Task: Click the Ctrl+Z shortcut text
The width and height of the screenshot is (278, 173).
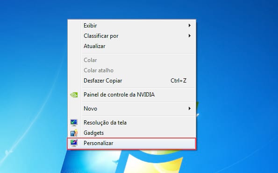Action: pos(178,81)
